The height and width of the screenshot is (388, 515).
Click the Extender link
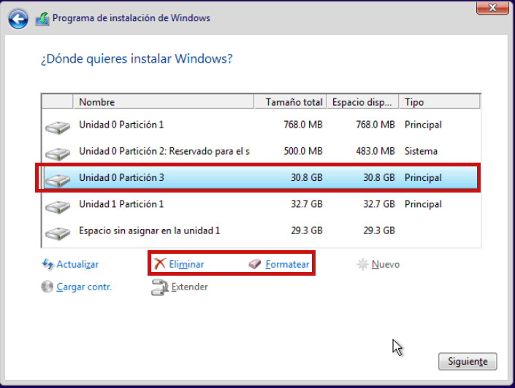(189, 287)
